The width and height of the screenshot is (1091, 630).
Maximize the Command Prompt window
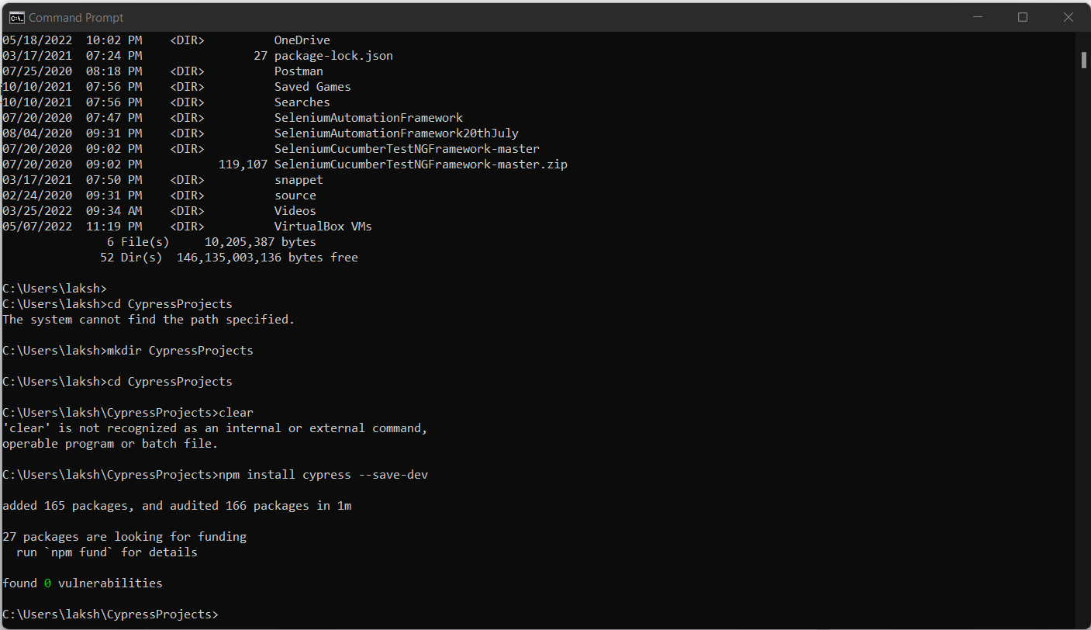pyautogui.click(x=1023, y=17)
